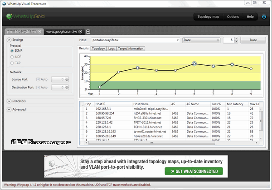Image resolution: width=272 pixels, height=190 pixels.
Task: Close the portable.easylife.tw tab
Action: click(39, 32)
